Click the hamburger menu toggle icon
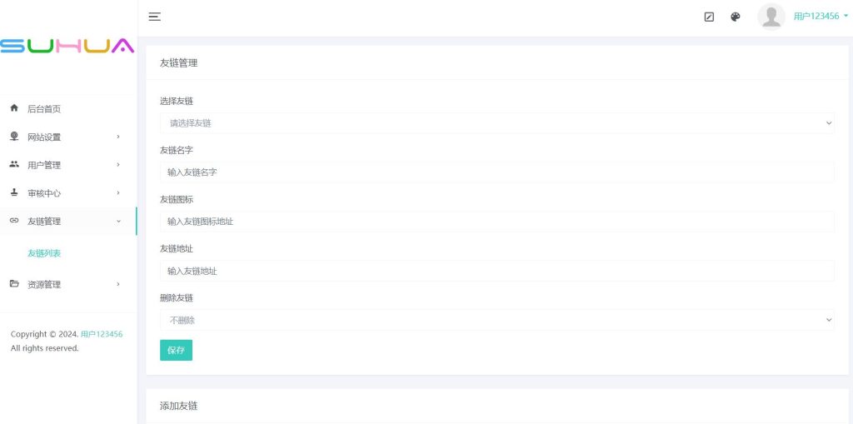 [x=154, y=17]
